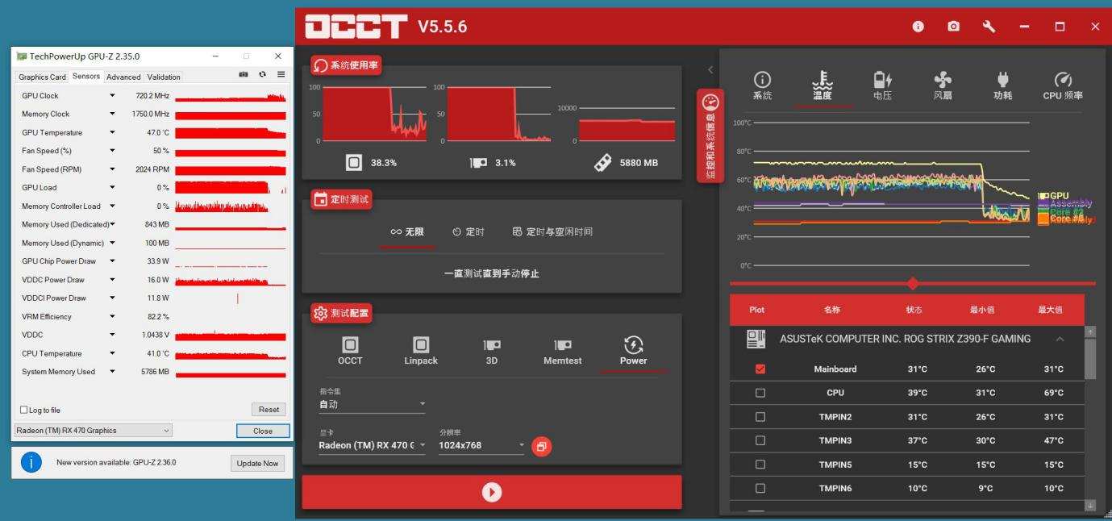Uncheck the Mainboard plot checkbox
The height and width of the screenshot is (521, 1112).
coord(760,369)
